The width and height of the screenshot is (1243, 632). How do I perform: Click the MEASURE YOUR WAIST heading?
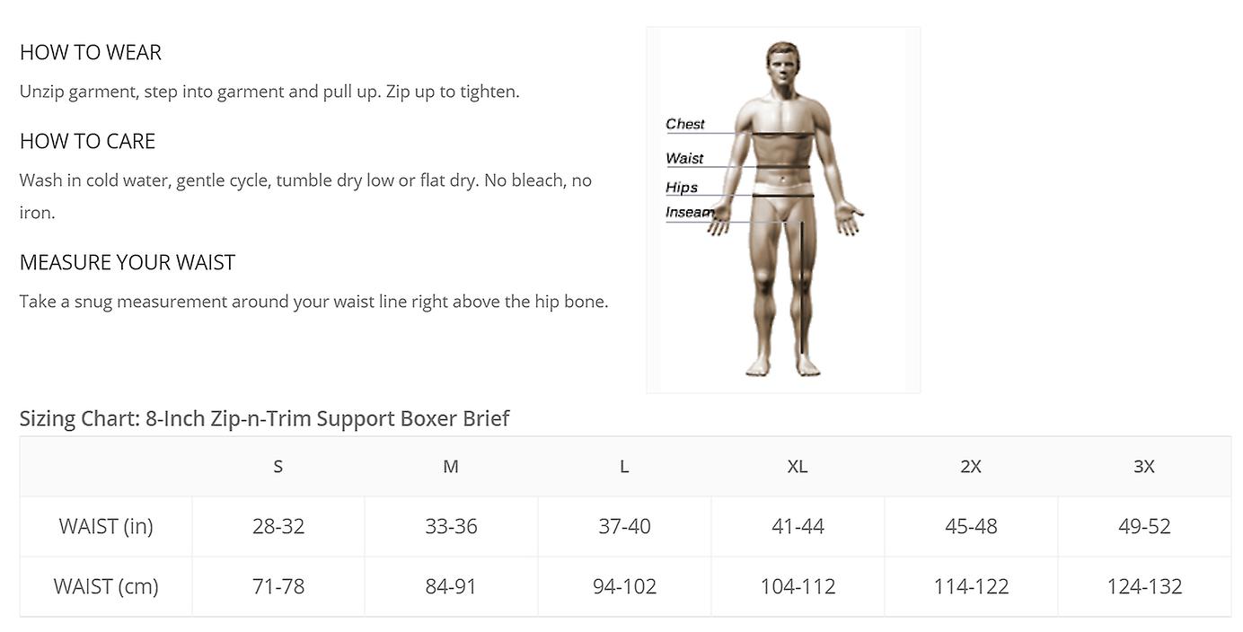(x=128, y=262)
